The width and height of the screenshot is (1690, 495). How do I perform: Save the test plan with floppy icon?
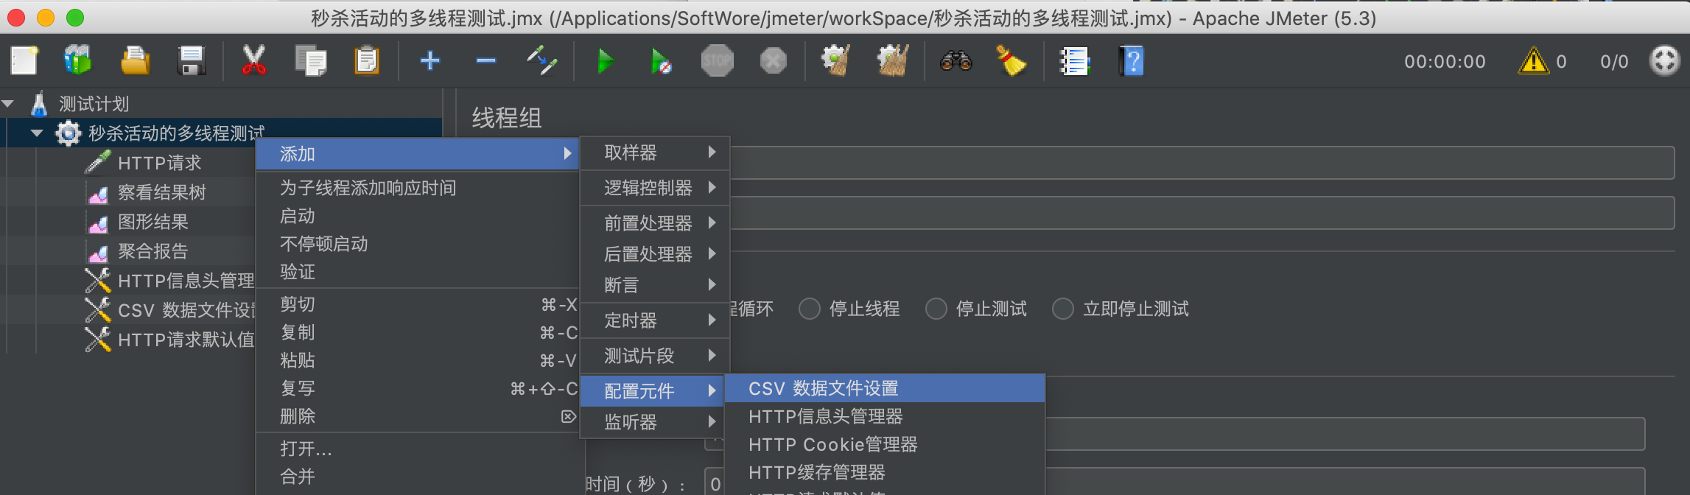click(191, 60)
